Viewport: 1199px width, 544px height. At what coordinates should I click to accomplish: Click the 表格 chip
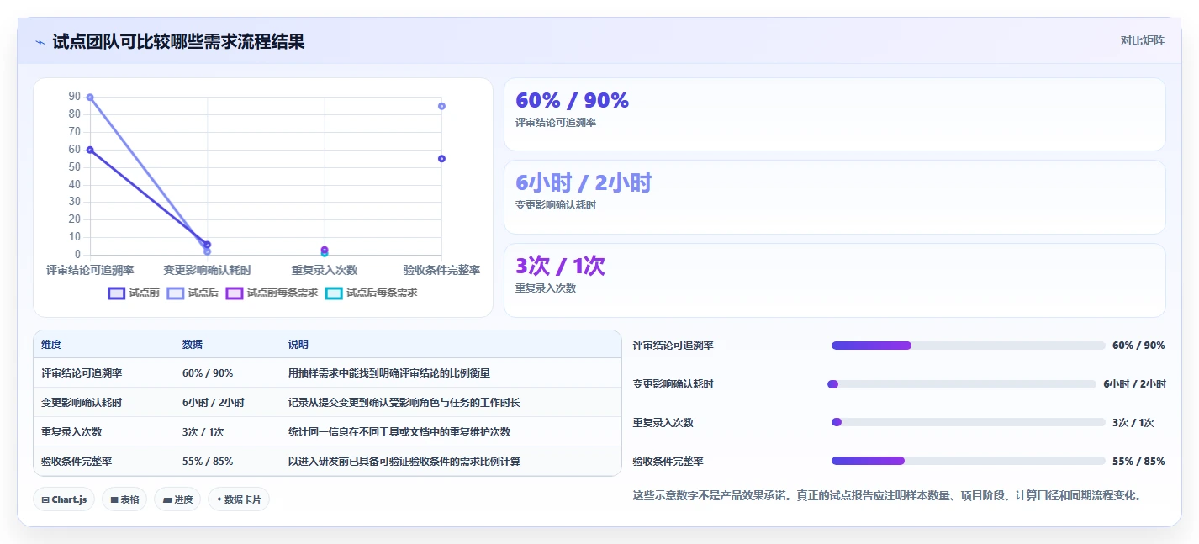pyautogui.click(x=124, y=499)
